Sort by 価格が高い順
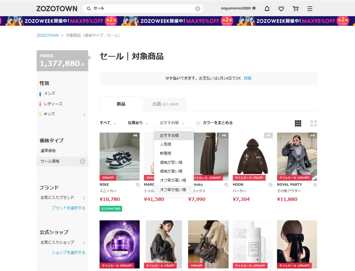The height and width of the screenshot is (271, 355). pos(174,171)
